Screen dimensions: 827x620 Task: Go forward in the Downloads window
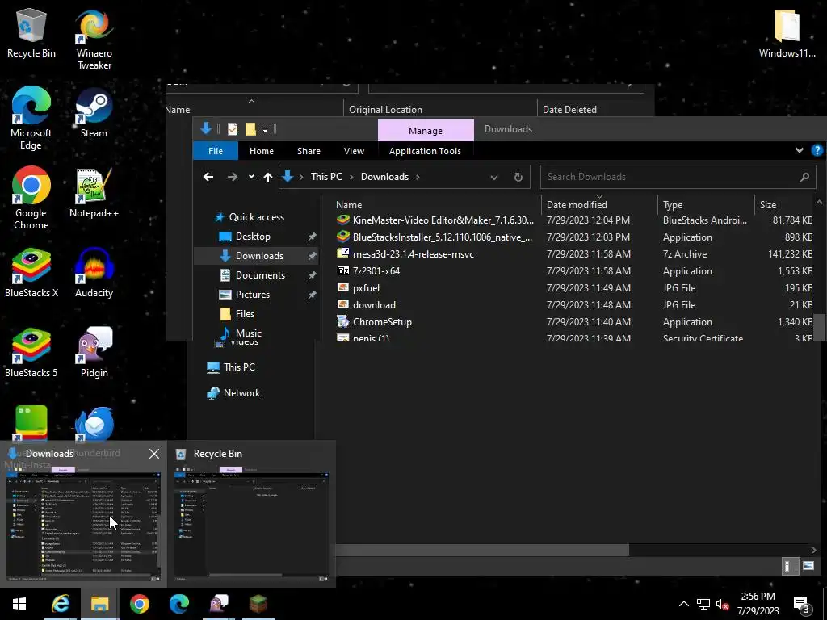coord(232,177)
